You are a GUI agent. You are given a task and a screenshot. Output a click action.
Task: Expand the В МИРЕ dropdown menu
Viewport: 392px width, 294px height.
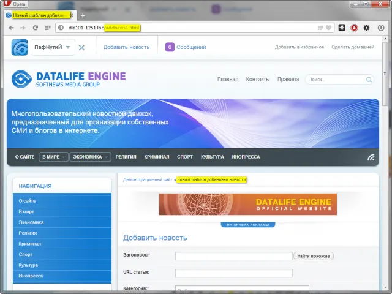pos(53,157)
